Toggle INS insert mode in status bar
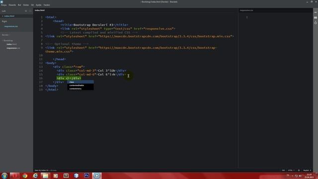Screen dimensions: 318x179 (x=283, y=170)
